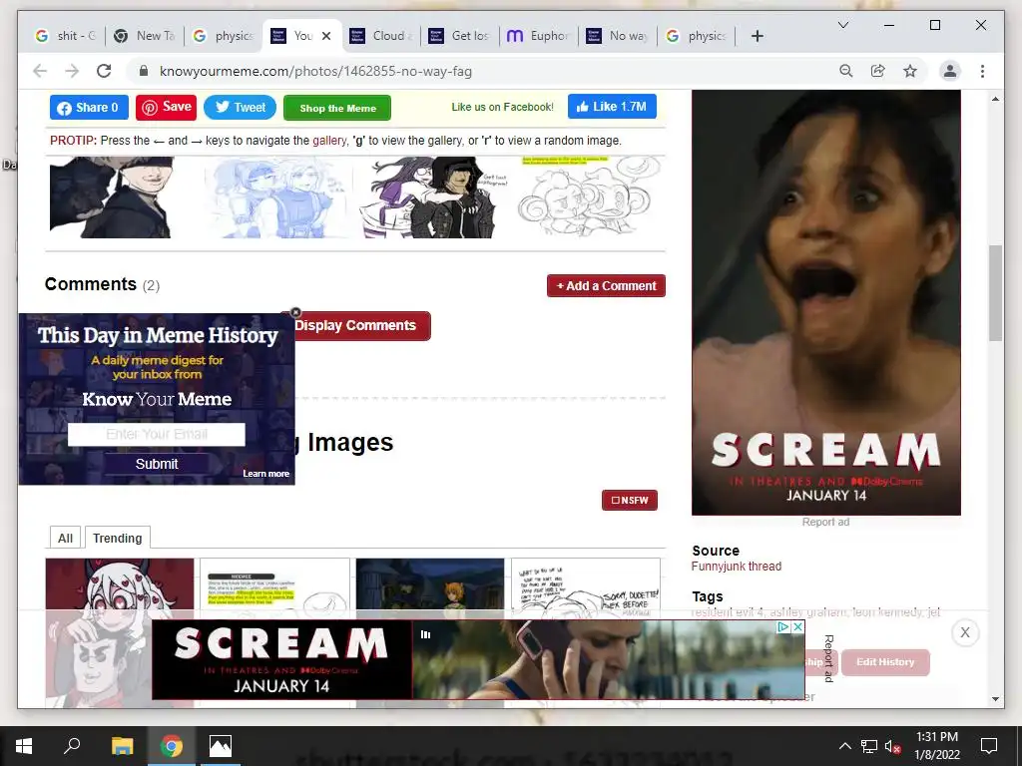Click the page scrollbar up arrow
This screenshot has width=1022, height=766.
(x=995, y=99)
